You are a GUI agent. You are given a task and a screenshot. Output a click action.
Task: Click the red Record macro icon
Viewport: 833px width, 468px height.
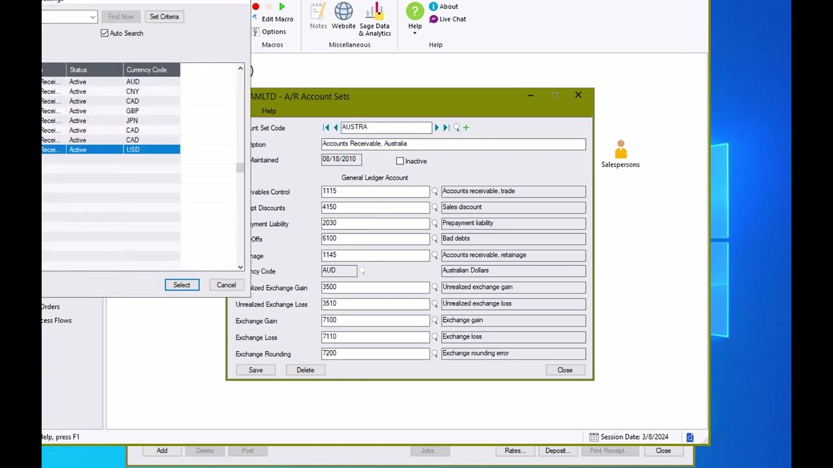click(256, 6)
